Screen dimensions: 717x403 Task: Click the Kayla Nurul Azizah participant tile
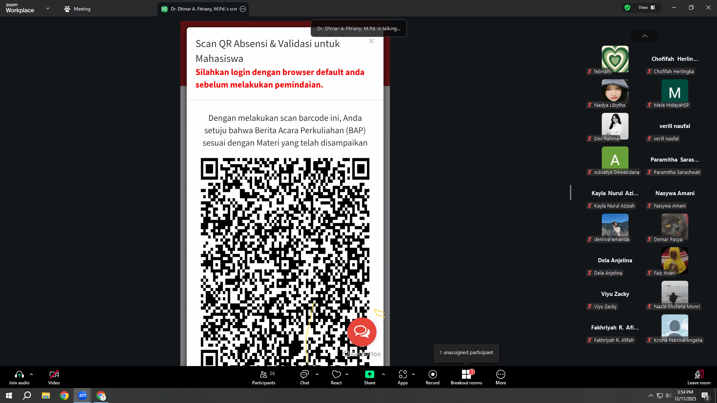coord(615,194)
